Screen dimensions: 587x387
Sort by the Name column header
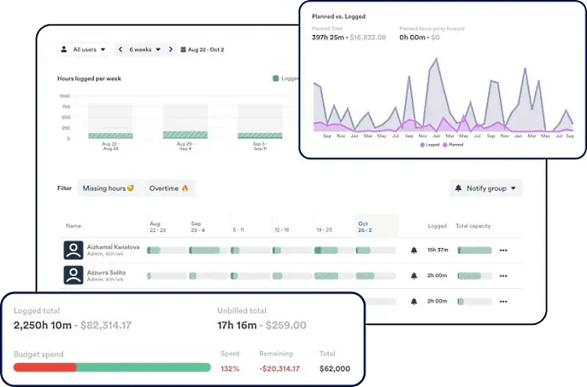click(74, 226)
